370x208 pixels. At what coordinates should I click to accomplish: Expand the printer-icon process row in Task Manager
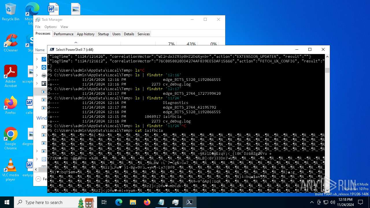pos(37,75)
